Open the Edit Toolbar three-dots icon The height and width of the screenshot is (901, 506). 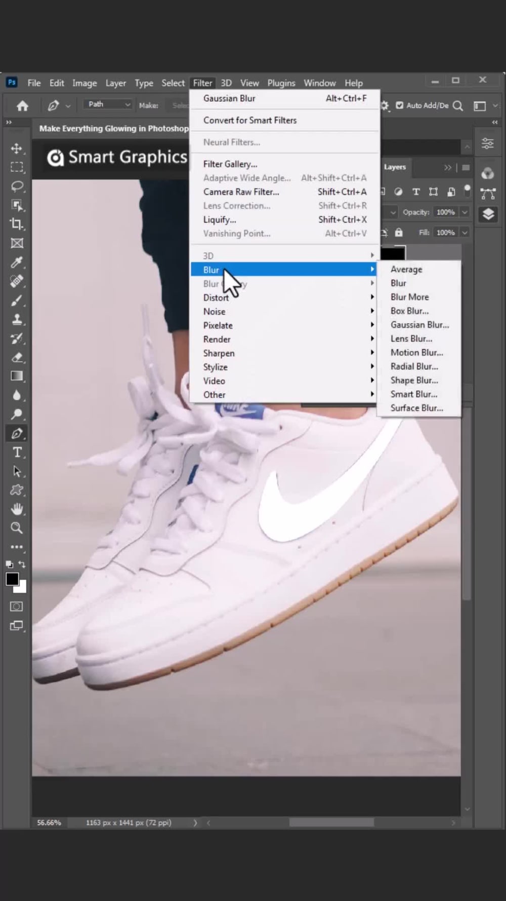17,547
